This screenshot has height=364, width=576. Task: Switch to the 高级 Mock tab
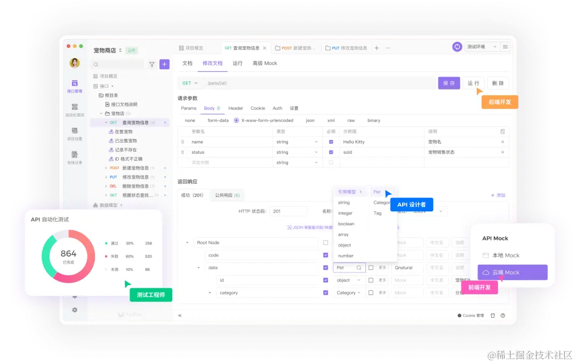click(265, 63)
